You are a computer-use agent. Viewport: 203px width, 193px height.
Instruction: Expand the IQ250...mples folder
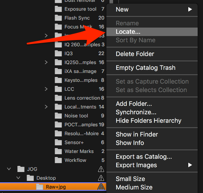coord(46,62)
